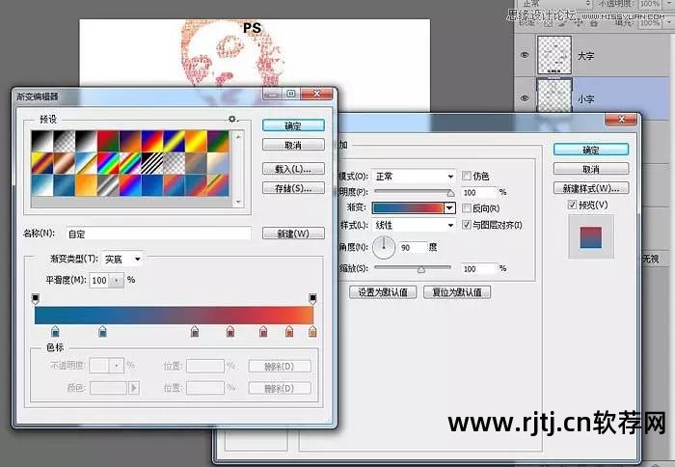
Task: Select the leftmost teal color stop
Action: [x=55, y=331]
